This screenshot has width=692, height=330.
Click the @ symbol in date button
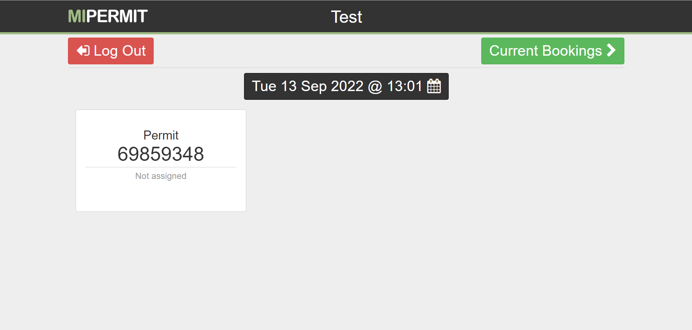[x=375, y=87]
